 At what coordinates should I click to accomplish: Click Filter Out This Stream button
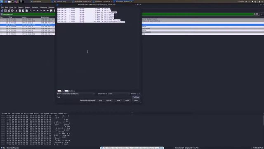point(87,101)
